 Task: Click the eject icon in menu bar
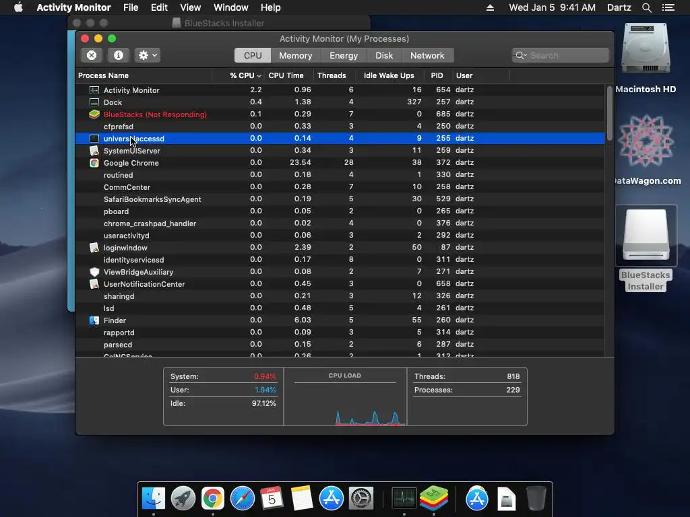tap(490, 7)
